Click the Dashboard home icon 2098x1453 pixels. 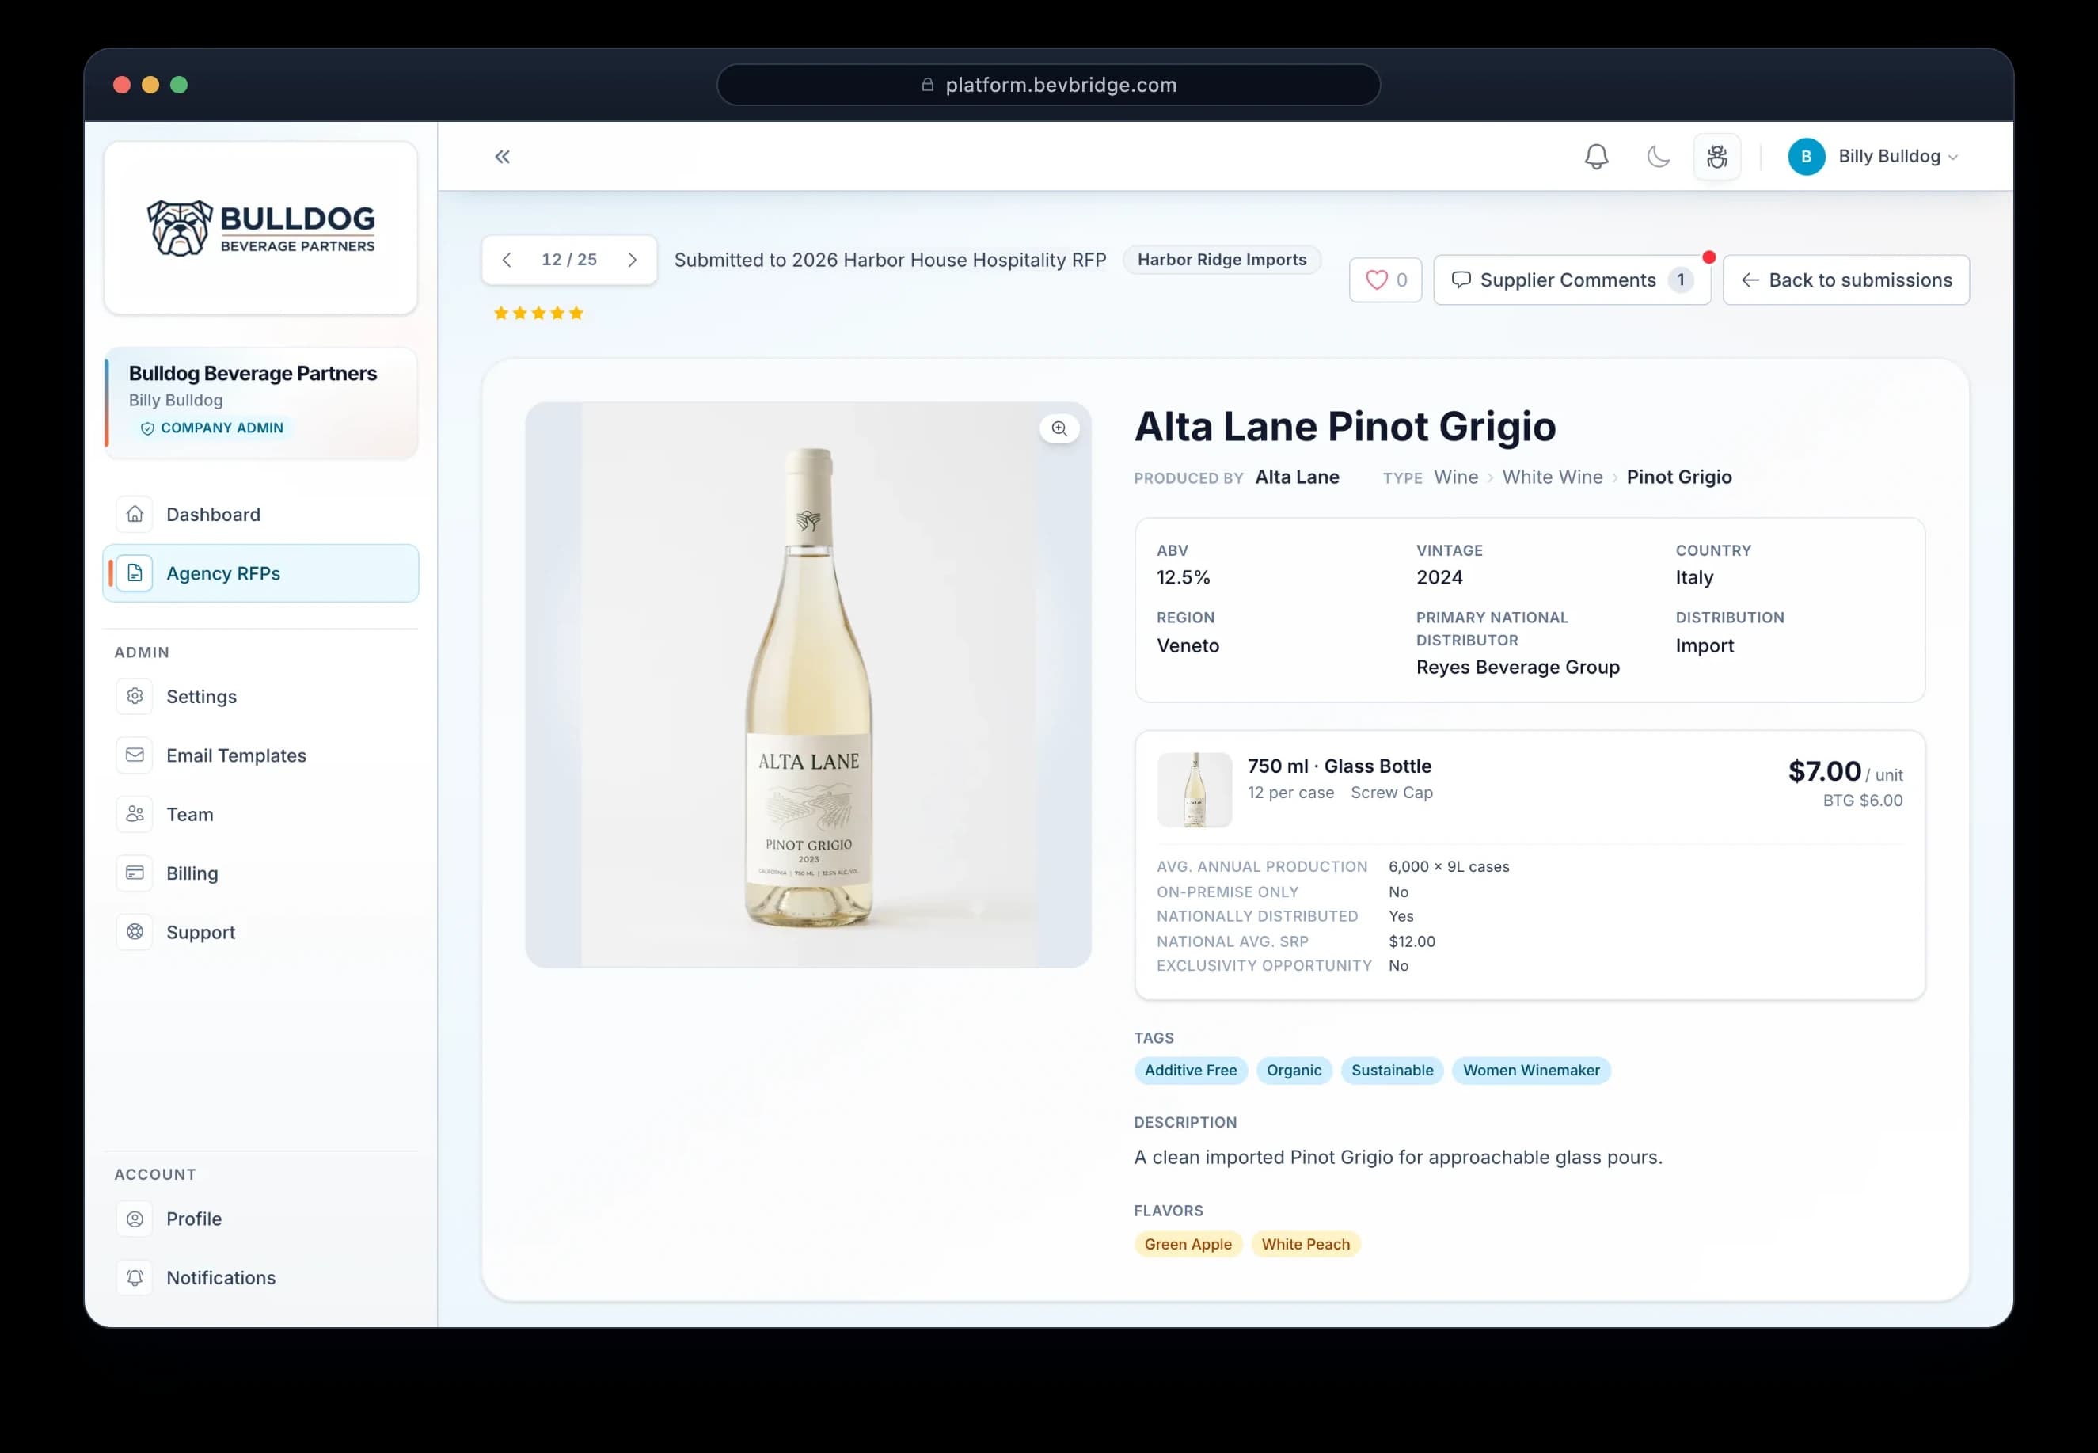click(135, 515)
